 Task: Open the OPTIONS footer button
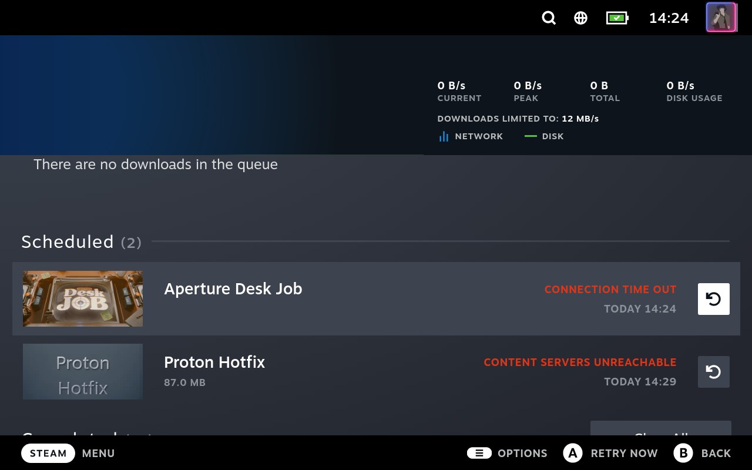[507, 453]
